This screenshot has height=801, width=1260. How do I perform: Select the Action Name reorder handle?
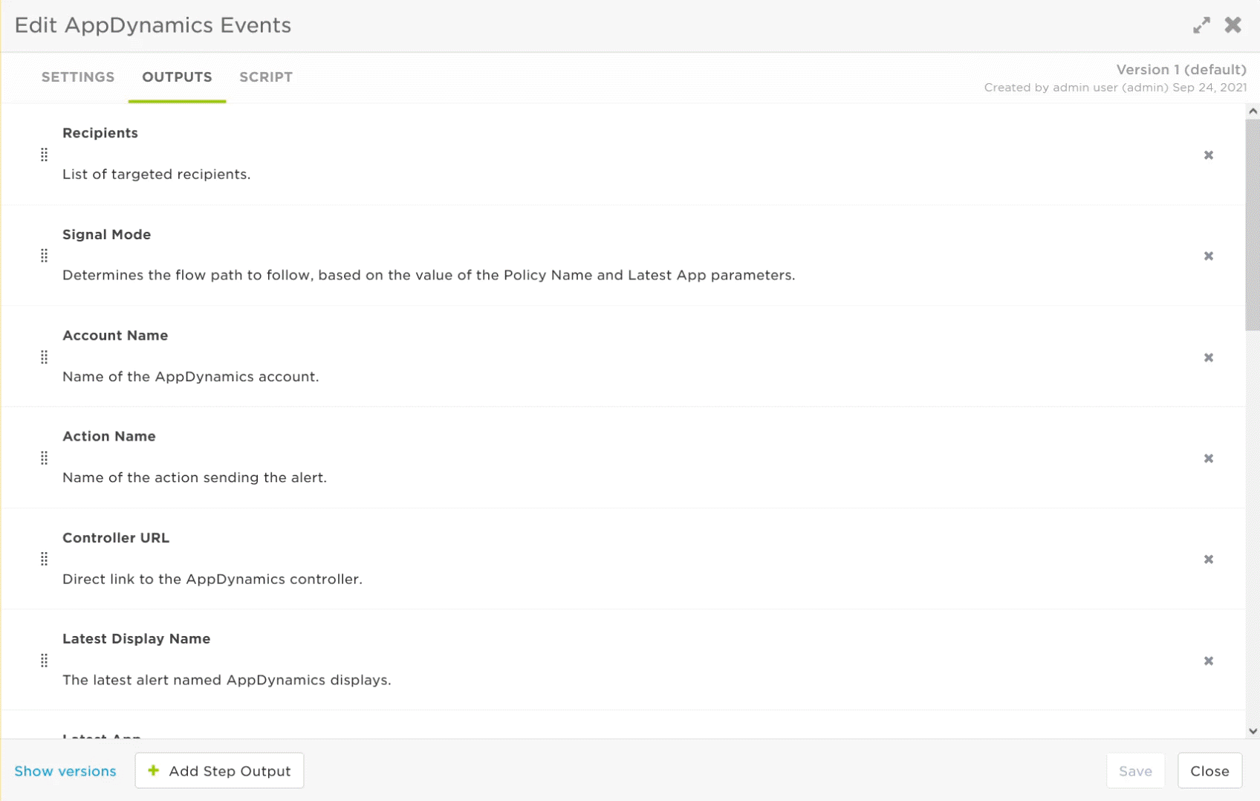[x=44, y=458]
